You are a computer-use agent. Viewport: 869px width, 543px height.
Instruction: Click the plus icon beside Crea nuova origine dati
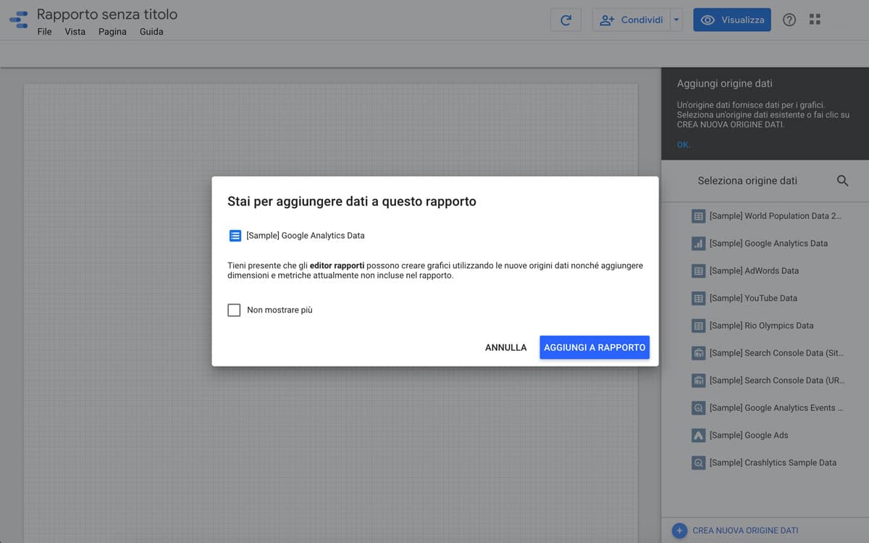679,531
